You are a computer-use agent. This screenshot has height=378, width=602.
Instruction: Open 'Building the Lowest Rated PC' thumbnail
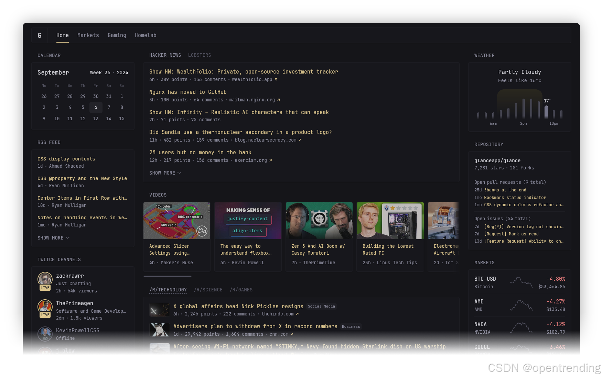click(x=390, y=221)
